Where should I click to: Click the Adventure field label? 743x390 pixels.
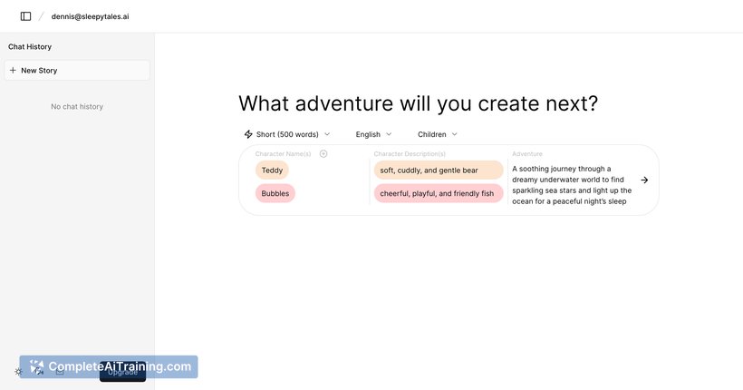[x=527, y=153]
